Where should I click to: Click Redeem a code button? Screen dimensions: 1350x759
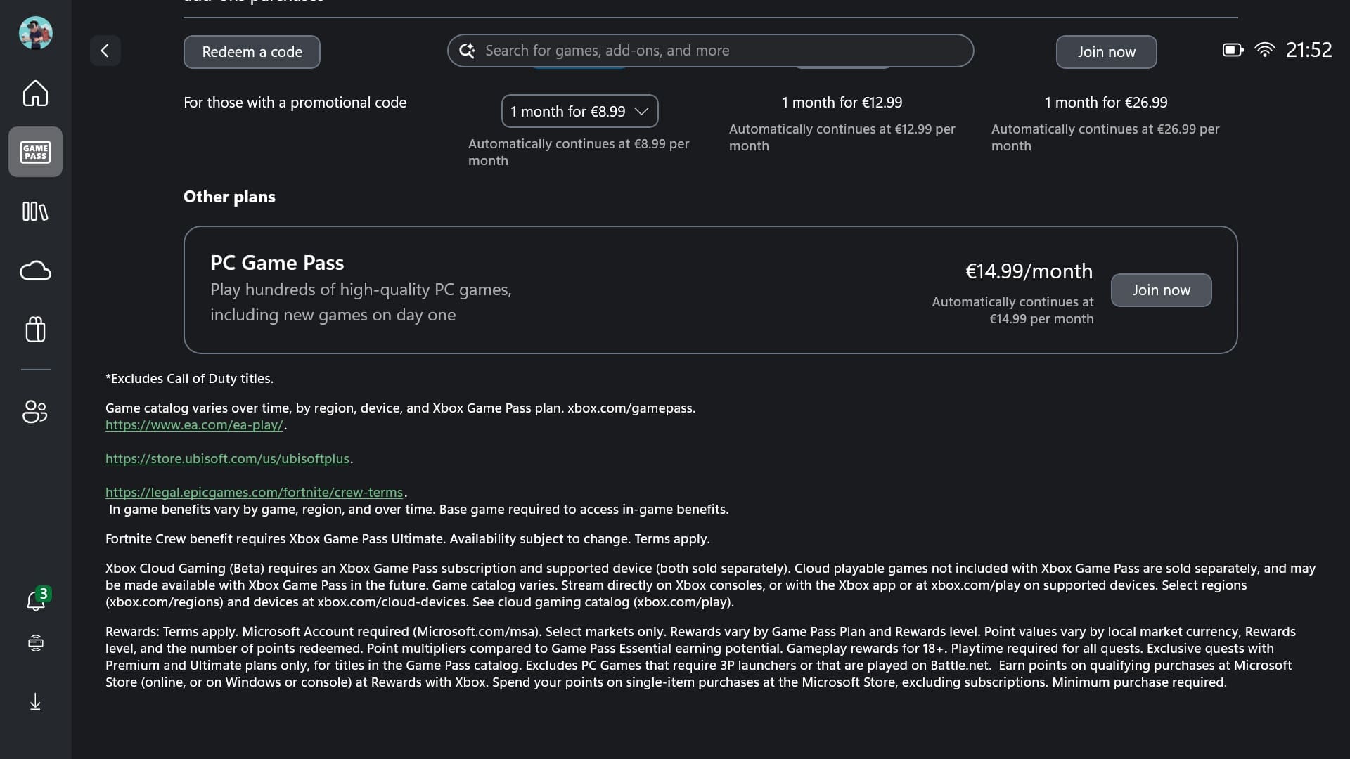tap(252, 52)
